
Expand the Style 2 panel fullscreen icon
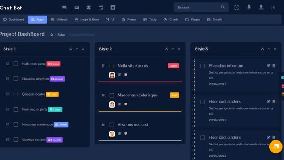[166, 49]
